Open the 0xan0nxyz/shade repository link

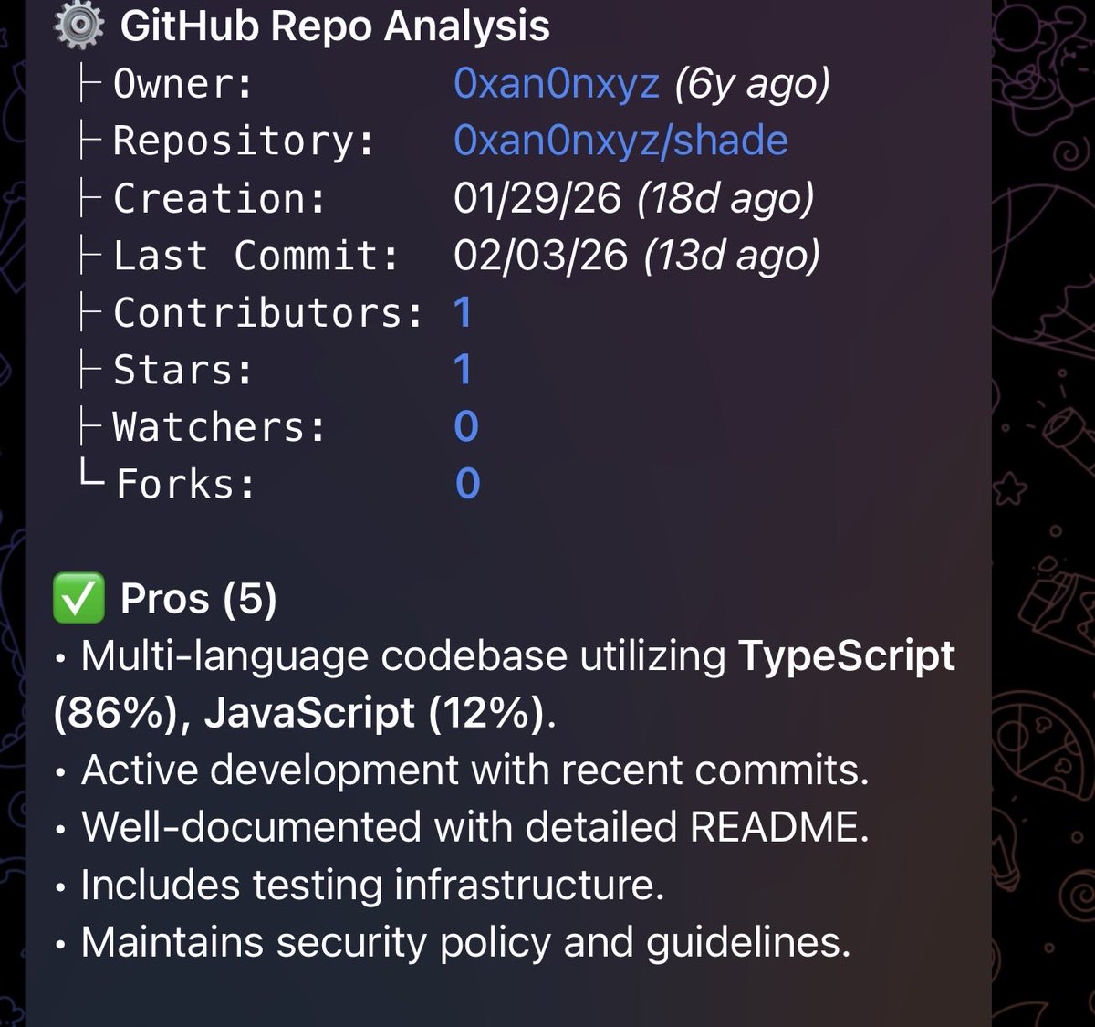(620, 141)
